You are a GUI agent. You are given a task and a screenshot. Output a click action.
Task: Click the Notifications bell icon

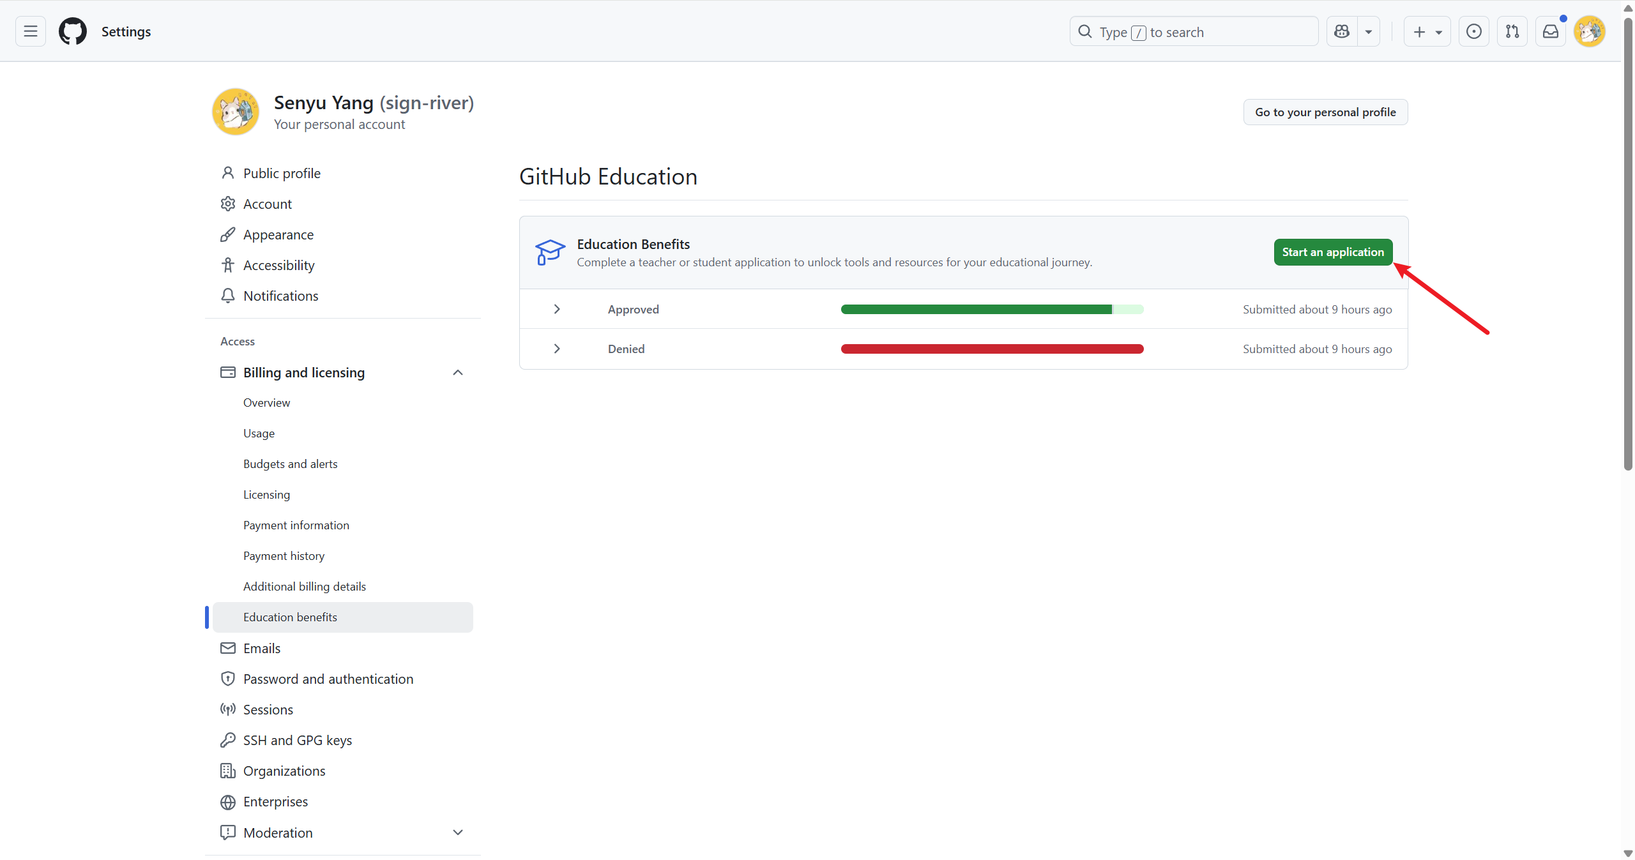228,296
